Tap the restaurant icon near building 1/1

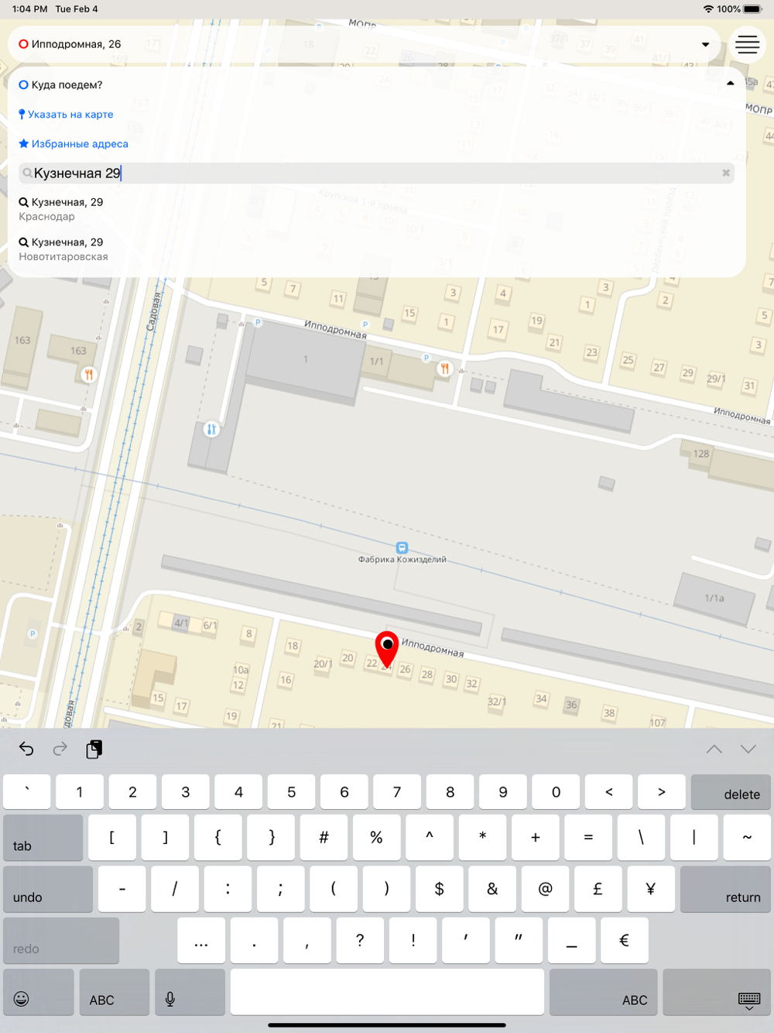tap(444, 369)
